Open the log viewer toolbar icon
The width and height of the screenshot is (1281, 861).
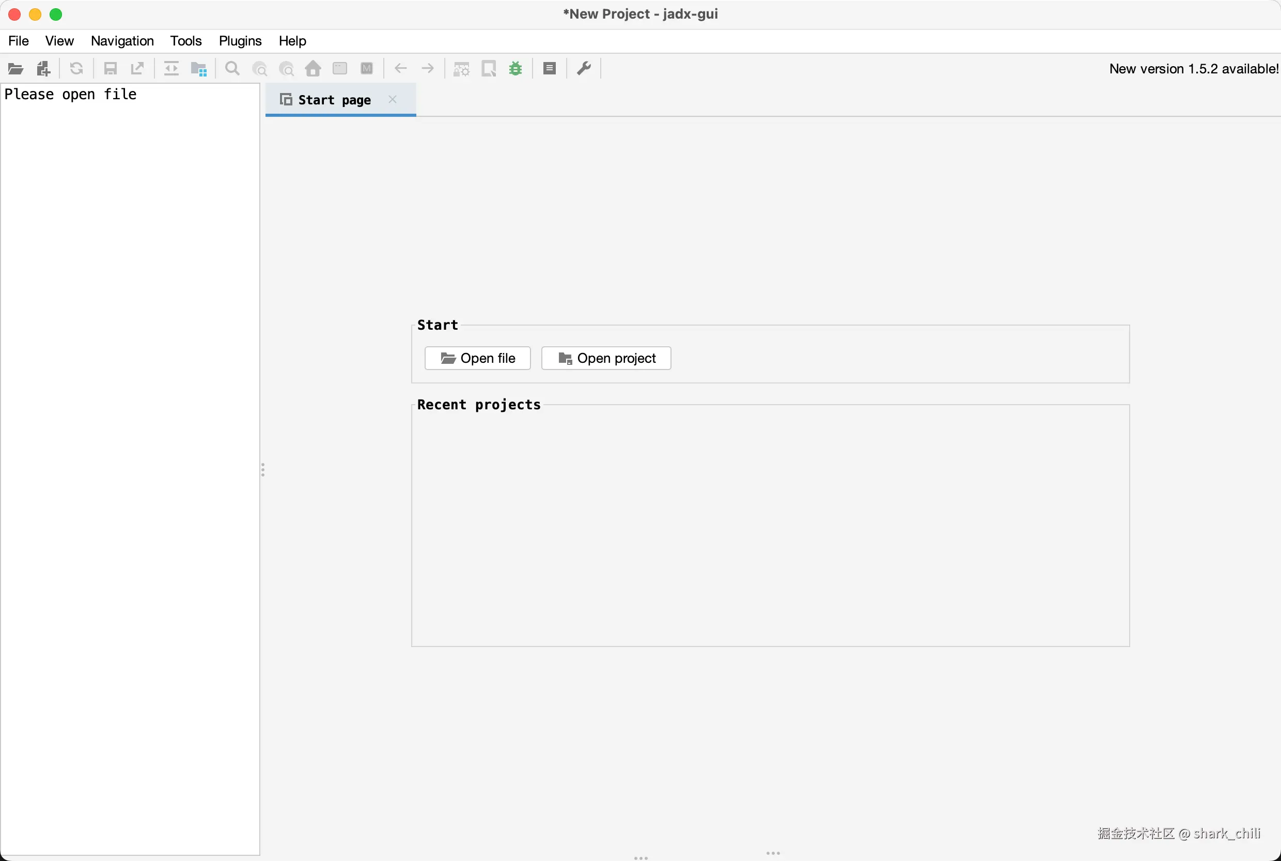coord(550,69)
